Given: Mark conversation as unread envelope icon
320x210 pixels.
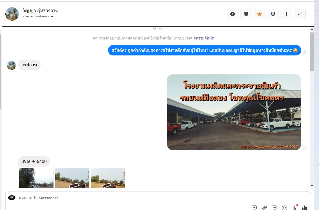Looking at the screenshot, I should tap(273, 14).
